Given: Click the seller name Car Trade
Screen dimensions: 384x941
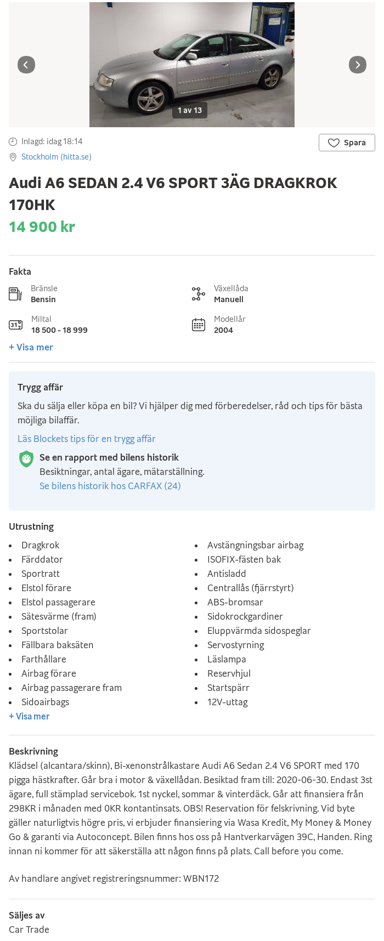Looking at the screenshot, I should click(29, 929).
